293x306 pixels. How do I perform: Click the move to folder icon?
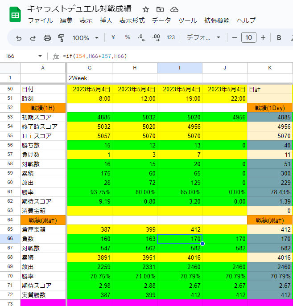pyautogui.click(x=160, y=9)
